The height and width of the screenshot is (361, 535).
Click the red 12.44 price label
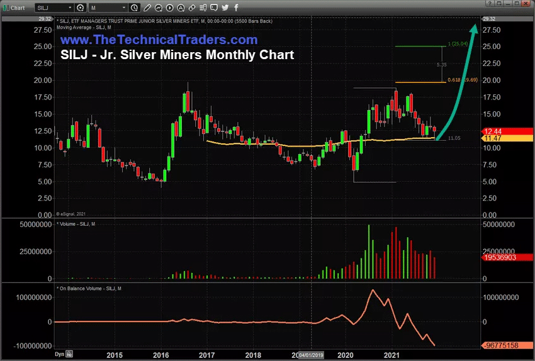[497, 130]
